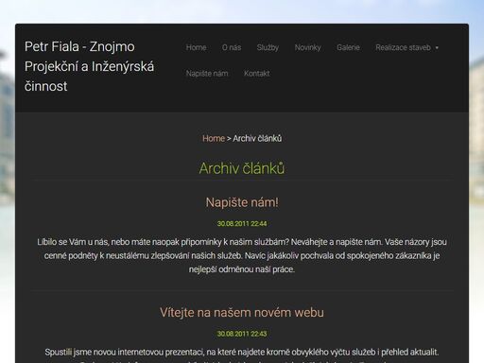The width and height of the screenshot is (484, 363).
Task: Go to the Kontakt page
Action: tap(257, 74)
